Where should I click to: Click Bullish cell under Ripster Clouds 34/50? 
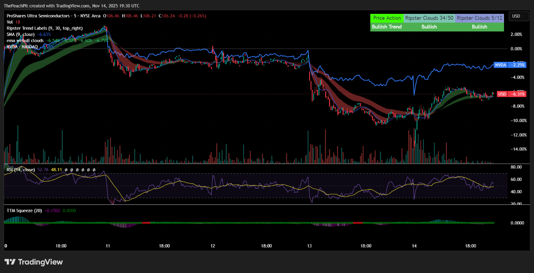pyautogui.click(x=429, y=27)
